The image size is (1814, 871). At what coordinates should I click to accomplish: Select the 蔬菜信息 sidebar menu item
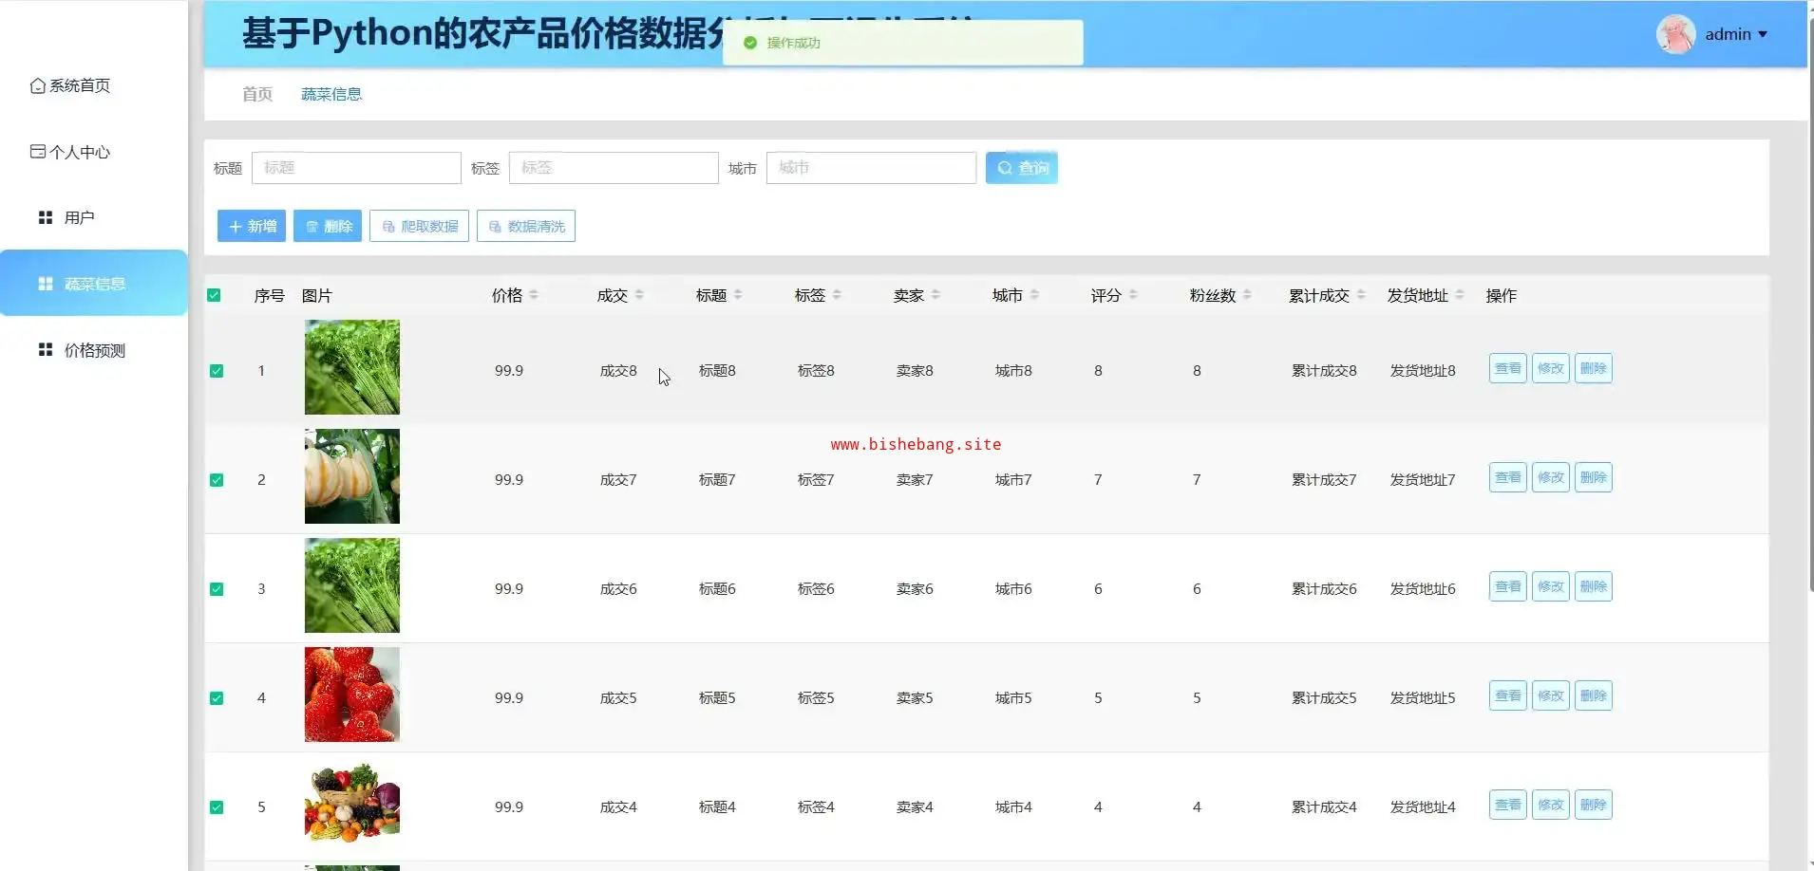click(x=94, y=284)
